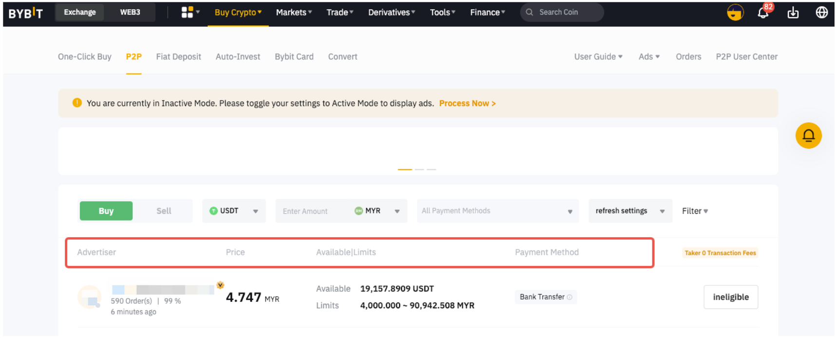The height and width of the screenshot is (338, 836).
Task: Open the apps grid menu icon
Action: tap(188, 12)
